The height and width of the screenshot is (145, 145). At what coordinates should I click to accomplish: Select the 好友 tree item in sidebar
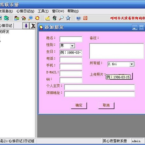tap(4, 32)
